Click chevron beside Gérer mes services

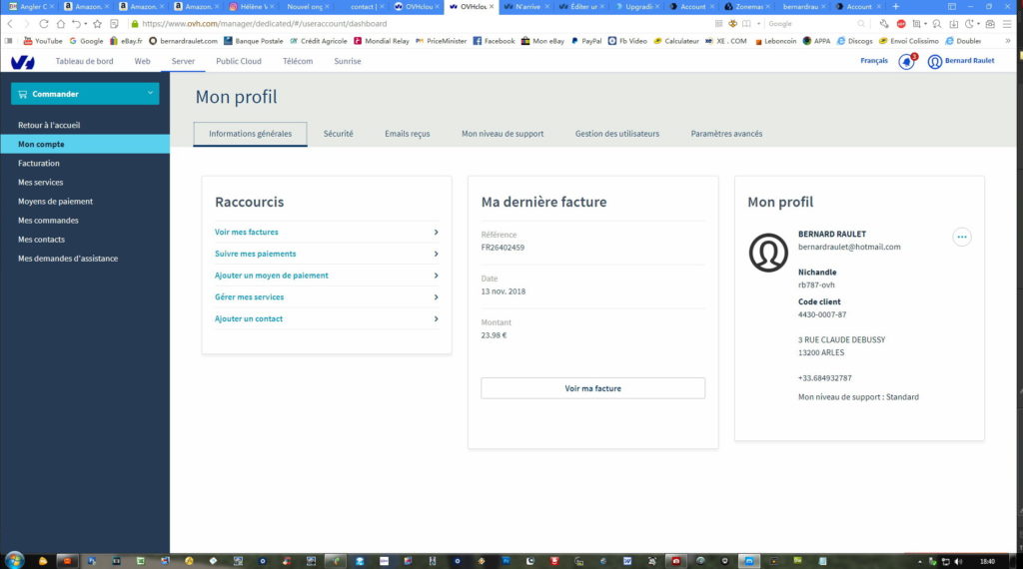[436, 297]
